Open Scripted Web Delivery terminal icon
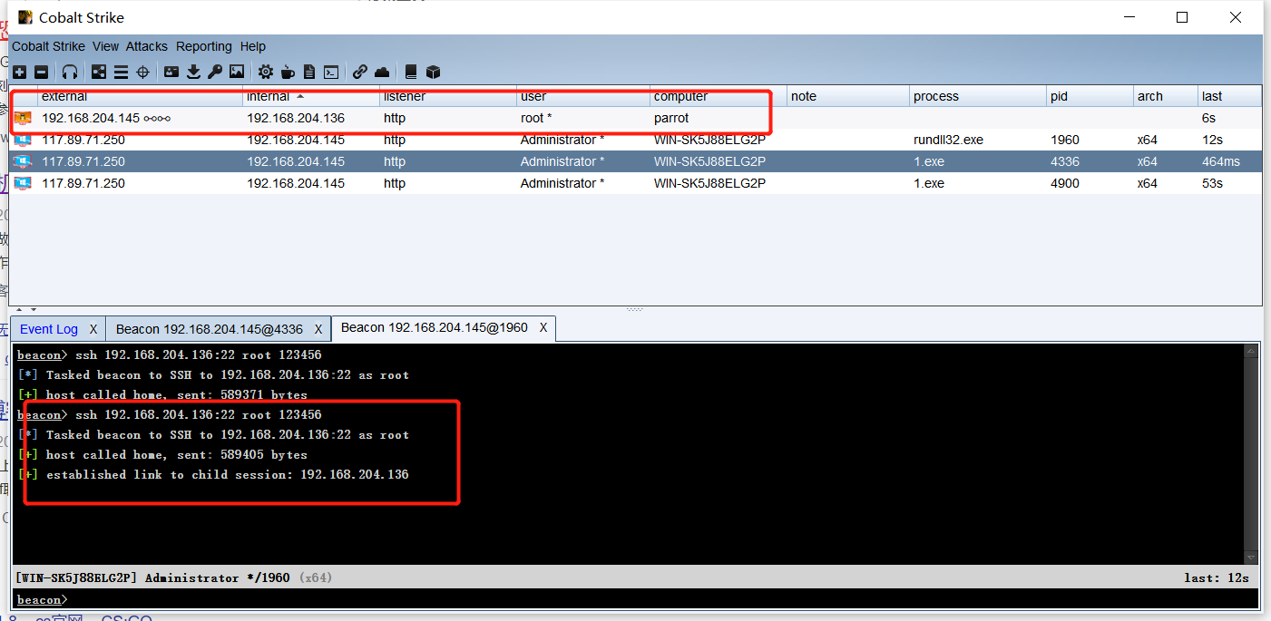The width and height of the screenshot is (1271, 621). point(332,72)
